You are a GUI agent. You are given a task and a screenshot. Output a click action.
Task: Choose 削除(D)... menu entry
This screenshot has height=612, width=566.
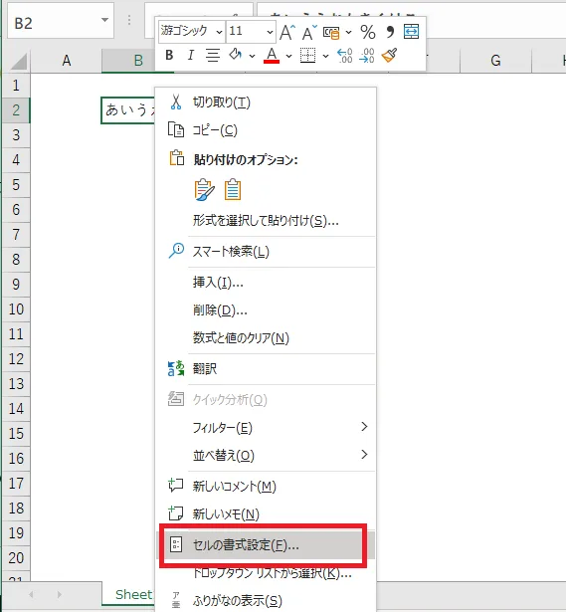pos(266,310)
